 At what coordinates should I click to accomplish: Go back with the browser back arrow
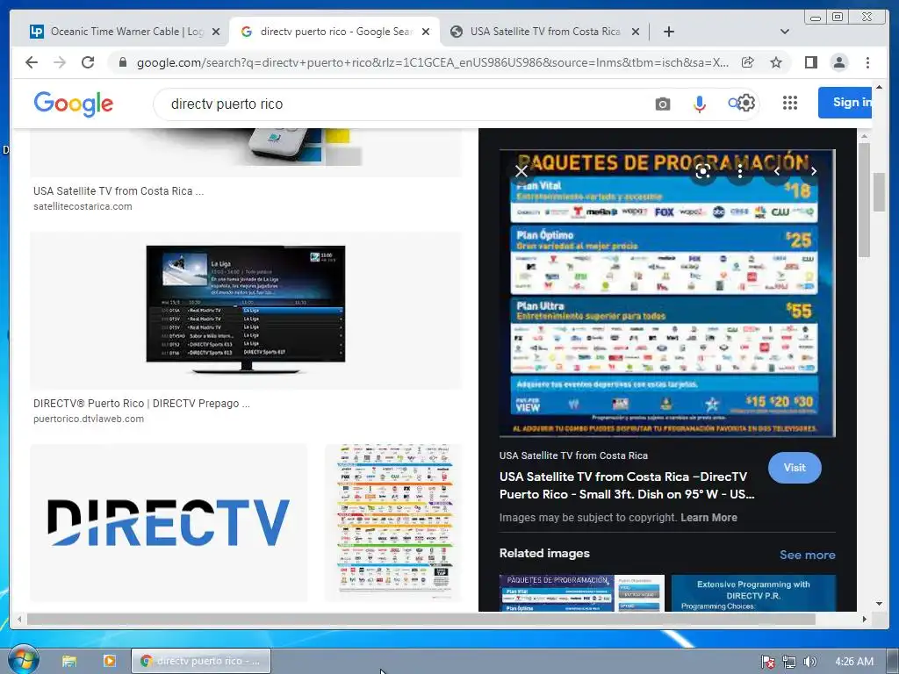32,62
